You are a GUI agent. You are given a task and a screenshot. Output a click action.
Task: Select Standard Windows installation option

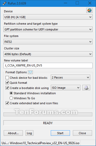[11, 93]
